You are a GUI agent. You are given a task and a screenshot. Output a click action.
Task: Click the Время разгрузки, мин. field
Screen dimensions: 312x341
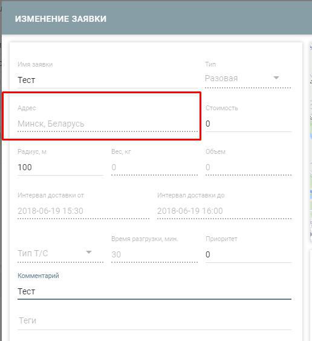pos(154,254)
